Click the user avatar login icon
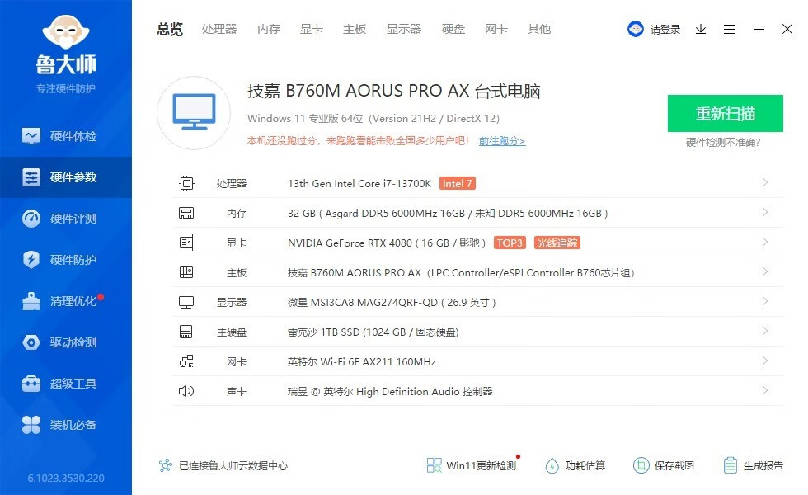The height and width of the screenshot is (495, 808). [x=636, y=29]
